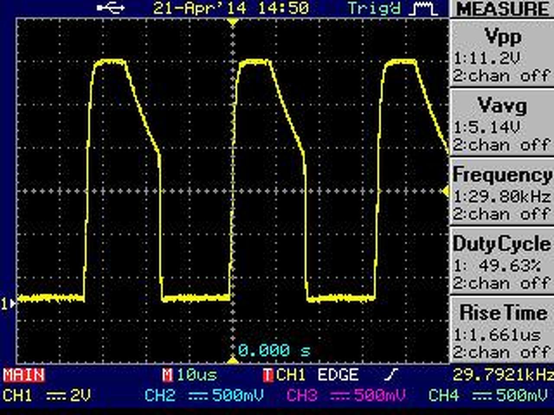Click the trigger level arrow on right edge
Viewport: 554px width, 415px height.
tap(445, 191)
